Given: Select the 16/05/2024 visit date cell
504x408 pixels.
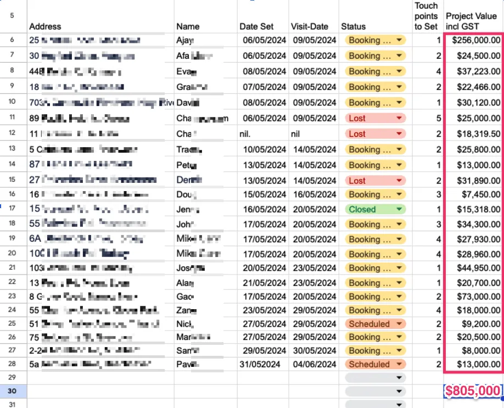Looking at the screenshot, I should click(x=313, y=194).
